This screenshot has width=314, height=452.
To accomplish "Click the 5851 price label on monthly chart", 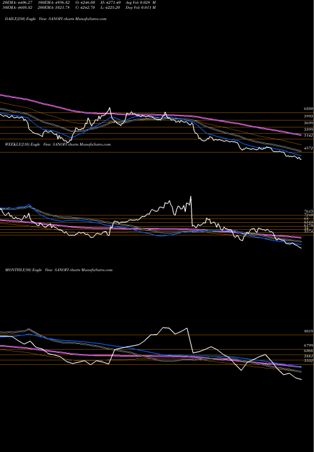I will 308,357.
